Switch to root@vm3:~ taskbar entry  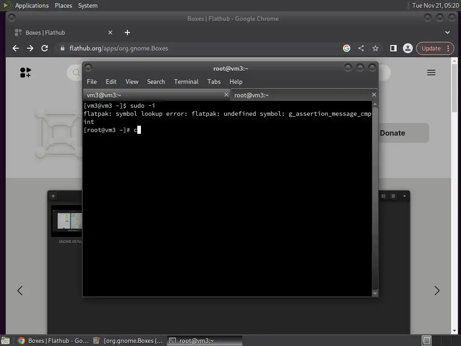(x=205, y=341)
